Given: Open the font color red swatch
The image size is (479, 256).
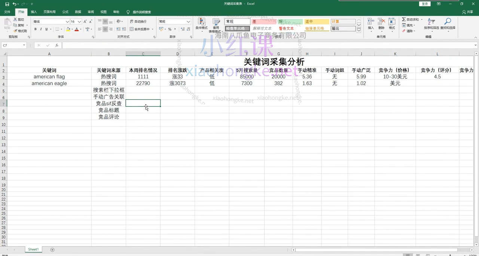Looking at the screenshot, I should point(76,29).
